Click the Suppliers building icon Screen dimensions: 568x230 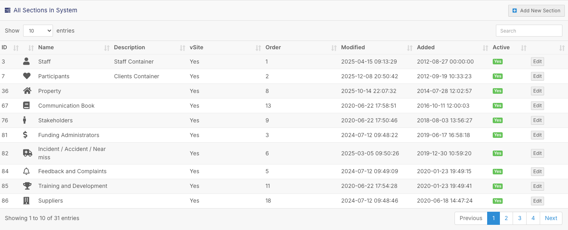click(26, 201)
